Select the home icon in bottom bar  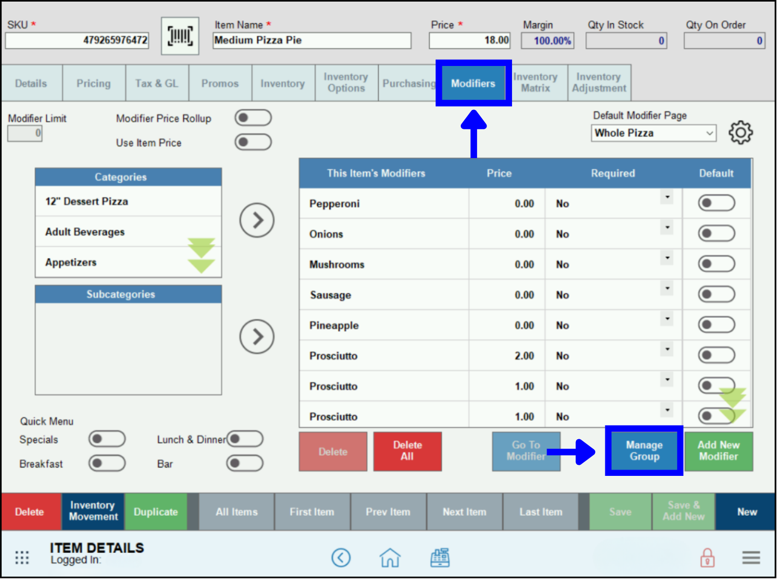click(x=390, y=558)
